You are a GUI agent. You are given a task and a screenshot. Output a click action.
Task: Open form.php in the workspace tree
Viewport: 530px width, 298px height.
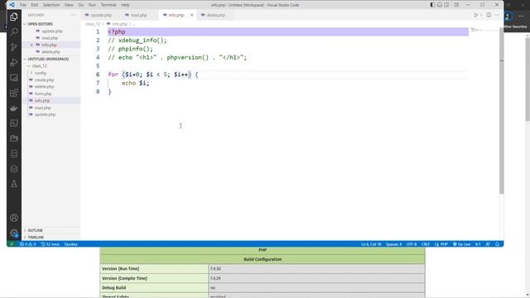tap(43, 94)
